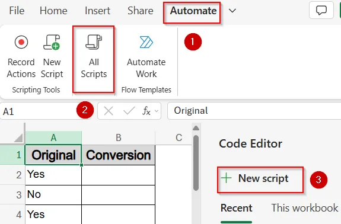
Task: Select the row 1 header
Action: pos(12,155)
